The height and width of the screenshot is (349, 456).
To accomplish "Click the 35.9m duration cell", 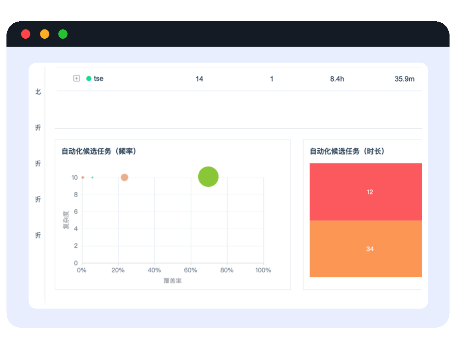I will [404, 79].
